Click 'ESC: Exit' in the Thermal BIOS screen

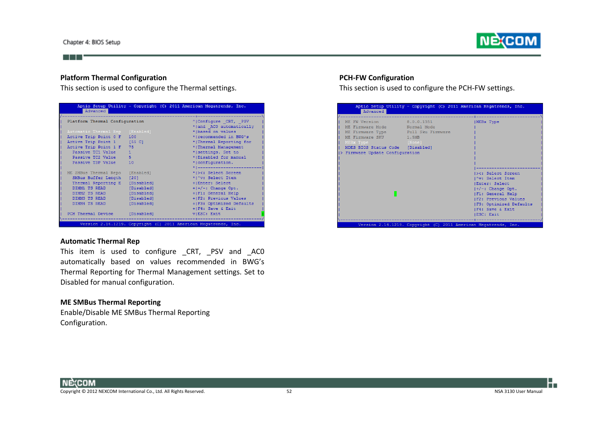pos(209,214)
